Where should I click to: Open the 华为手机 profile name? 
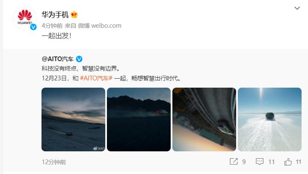[55, 15]
